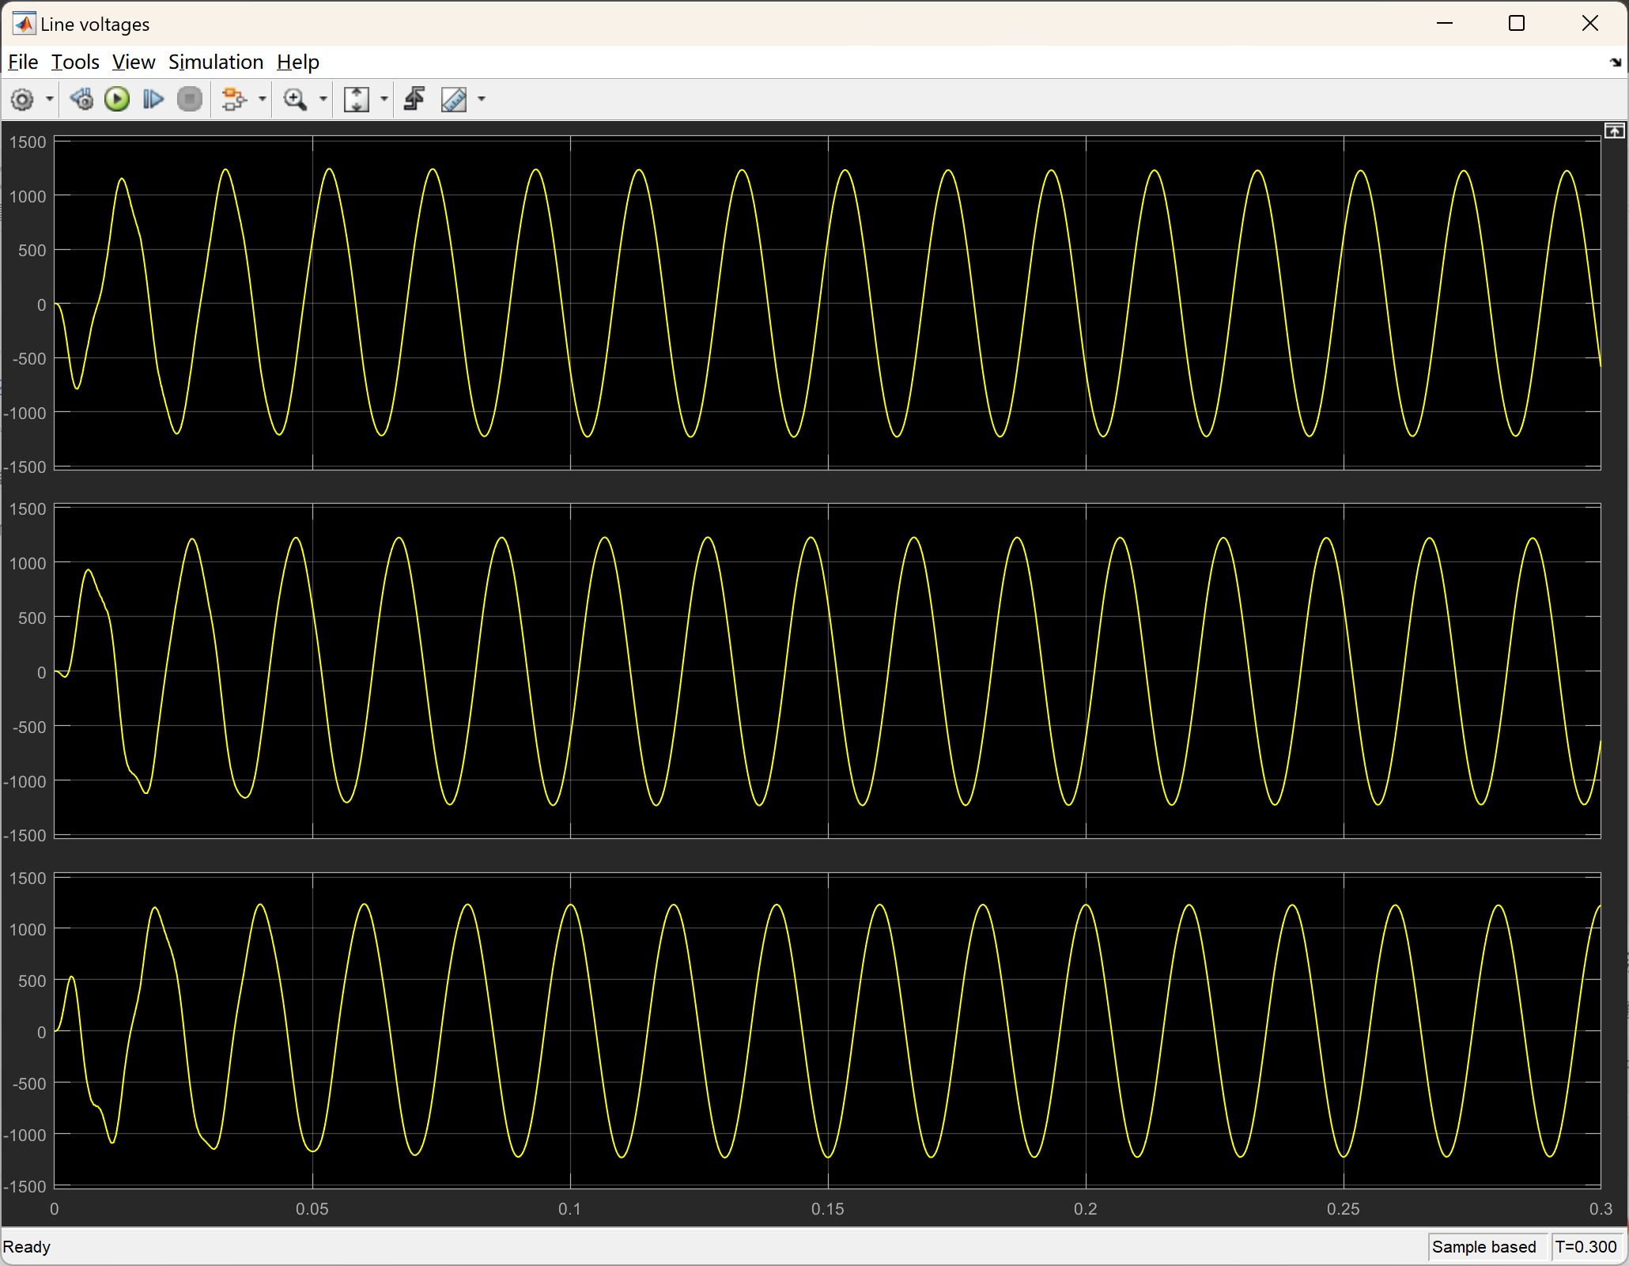Expand dropdown arrow beside zoom tool
Screen dimensions: 1629x1266
pyautogui.click(x=323, y=100)
